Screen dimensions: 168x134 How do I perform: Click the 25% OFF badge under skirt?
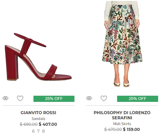point(138,99)
